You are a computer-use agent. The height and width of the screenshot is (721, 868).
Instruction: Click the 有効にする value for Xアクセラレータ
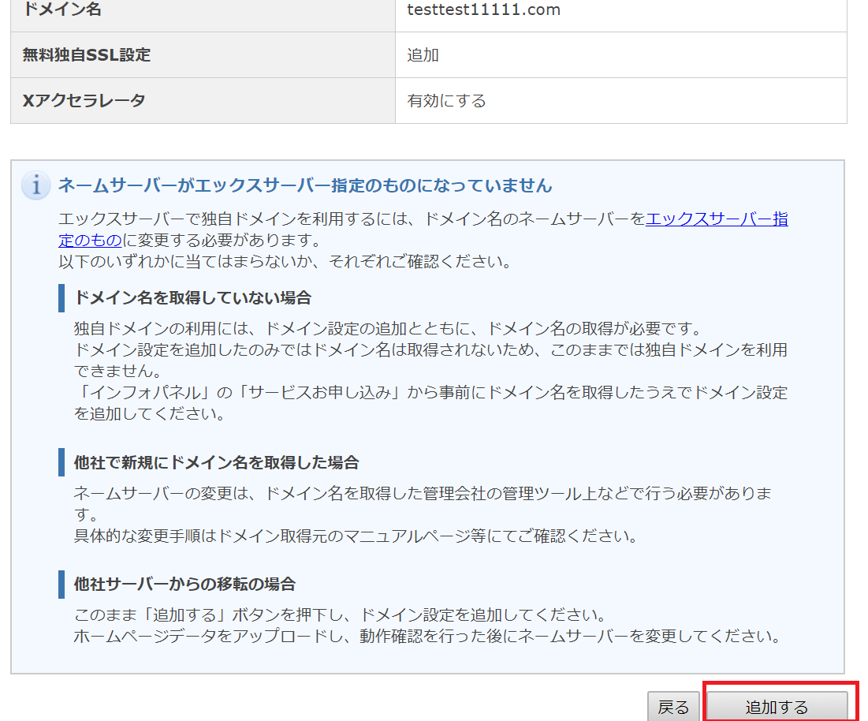[x=446, y=101]
